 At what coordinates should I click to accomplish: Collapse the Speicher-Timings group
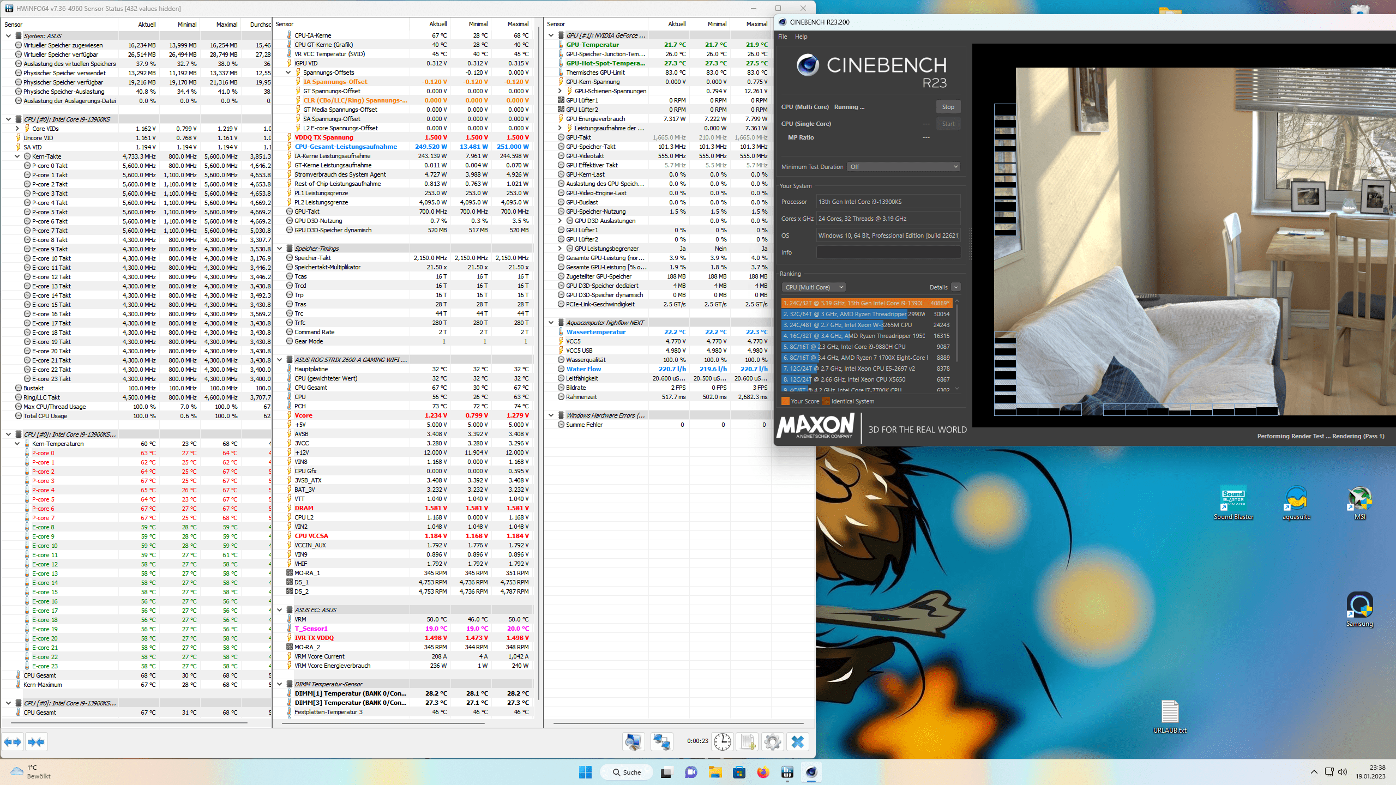click(280, 249)
